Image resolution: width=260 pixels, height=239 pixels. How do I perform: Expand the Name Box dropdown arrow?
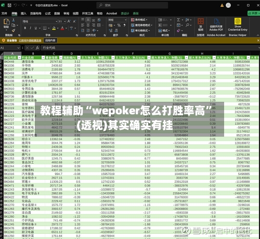click(18, 48)
